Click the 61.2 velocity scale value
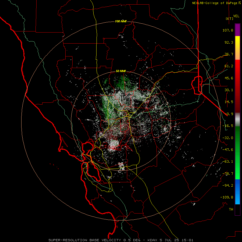The image size is (242, 242). [229, 66]
